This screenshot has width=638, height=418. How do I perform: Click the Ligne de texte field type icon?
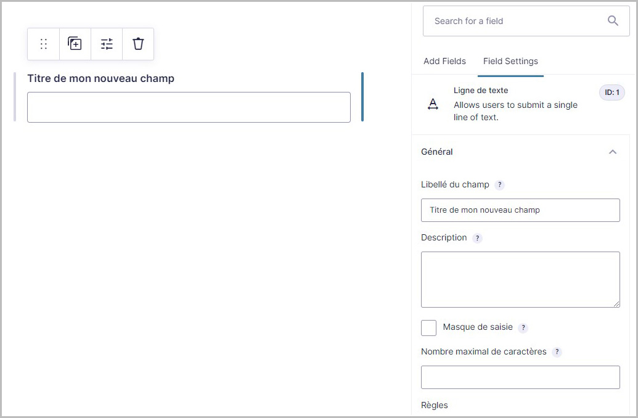[x=433, y=104]
